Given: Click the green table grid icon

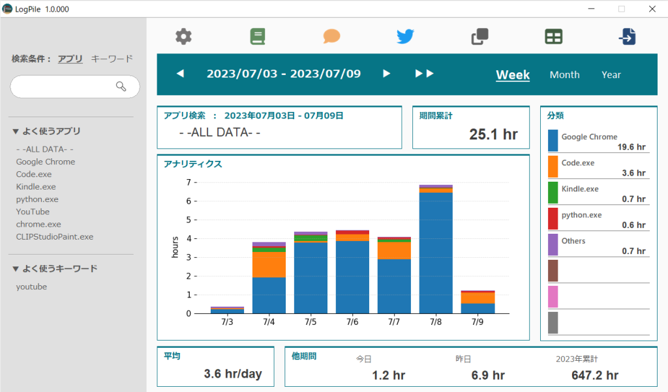Looking at the screenshot, I should click(553, 36).
